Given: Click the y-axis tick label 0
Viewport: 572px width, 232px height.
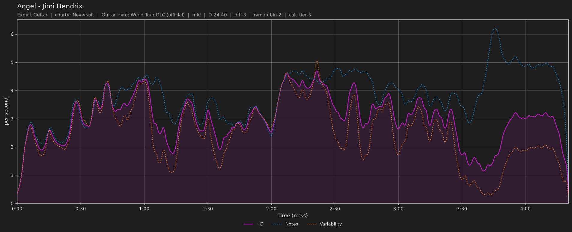Looking at the screenshot, I should pyautogui.click(x=13, y=204).
